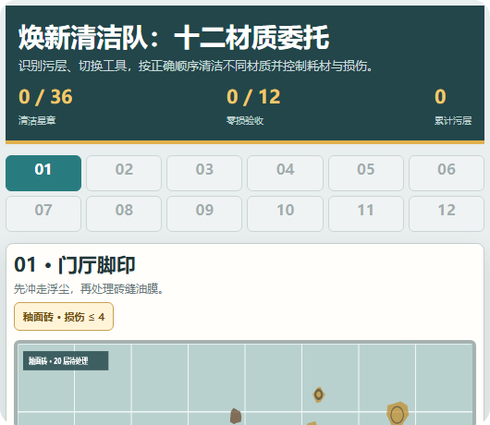
Task: Open level 05
Action: tap(366, 173)
